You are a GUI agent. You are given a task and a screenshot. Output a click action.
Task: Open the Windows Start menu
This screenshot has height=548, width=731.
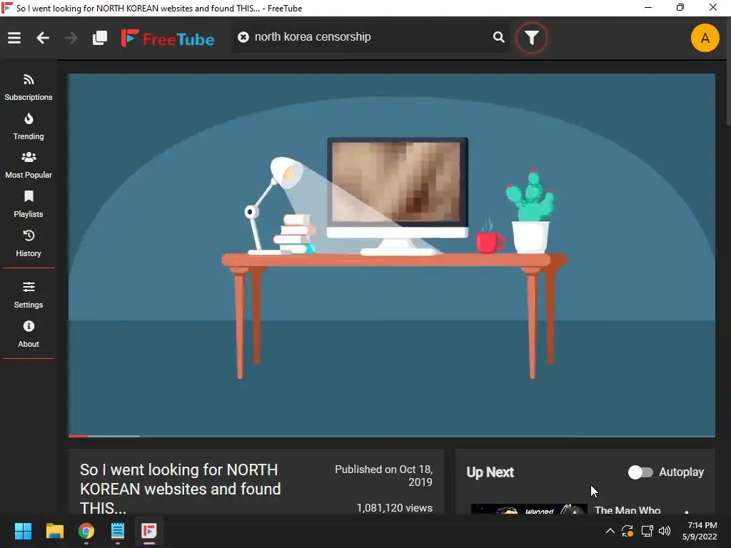pos(23,531)
